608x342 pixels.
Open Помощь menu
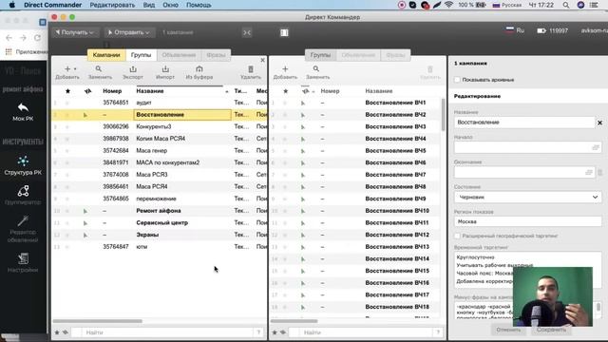point(199,5)
